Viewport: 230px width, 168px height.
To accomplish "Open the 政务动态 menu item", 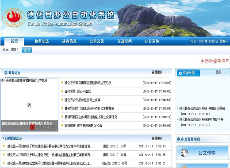I will (x=42, y=41).
